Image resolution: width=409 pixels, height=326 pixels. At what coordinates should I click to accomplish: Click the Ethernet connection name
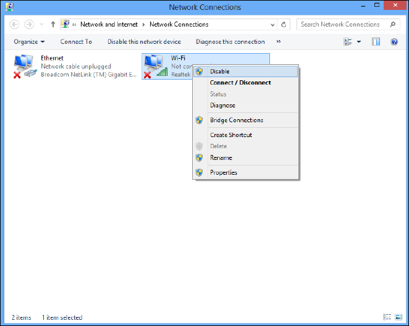(x=52, y=58)
